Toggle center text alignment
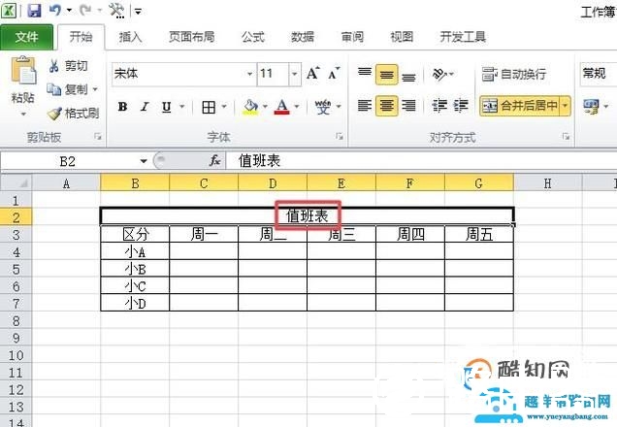This screenshot has height=427, width=617. (x=386, y=106)
